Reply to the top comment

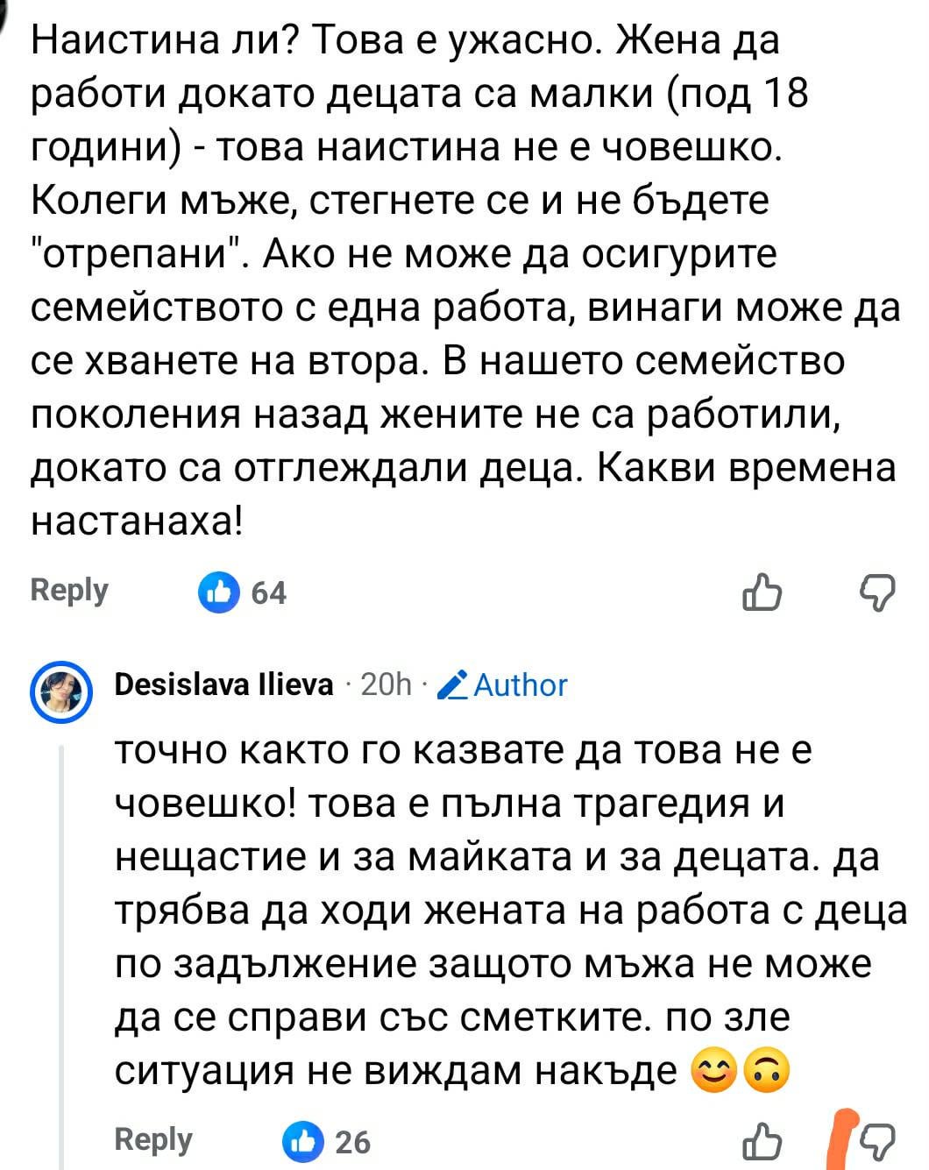click(68, 590)
